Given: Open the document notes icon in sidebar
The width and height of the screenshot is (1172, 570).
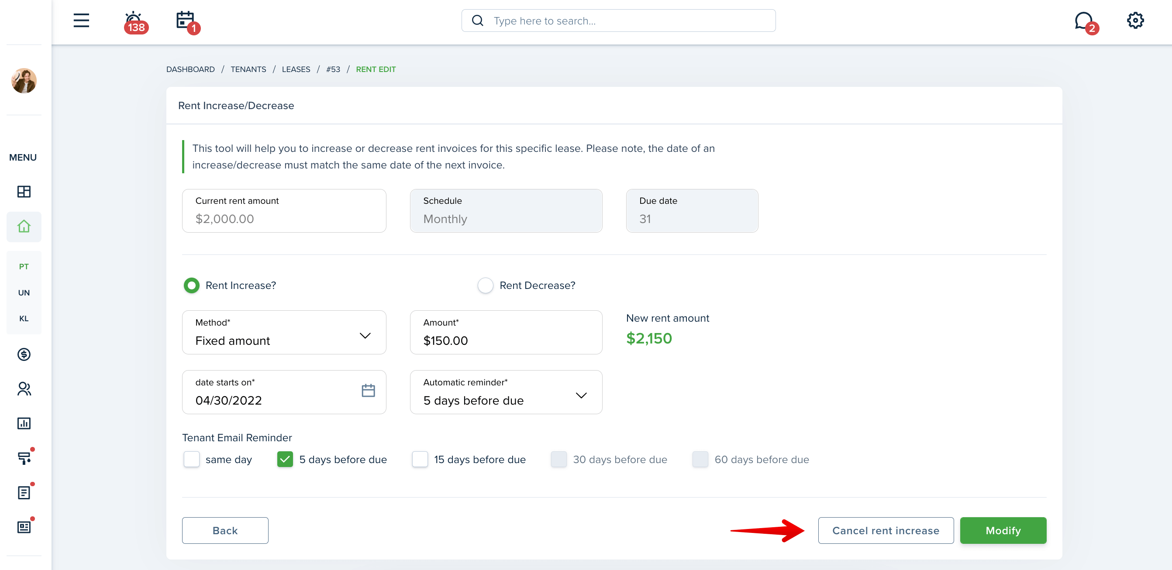Looking at the screenshot, I should (x=24, y=492).
